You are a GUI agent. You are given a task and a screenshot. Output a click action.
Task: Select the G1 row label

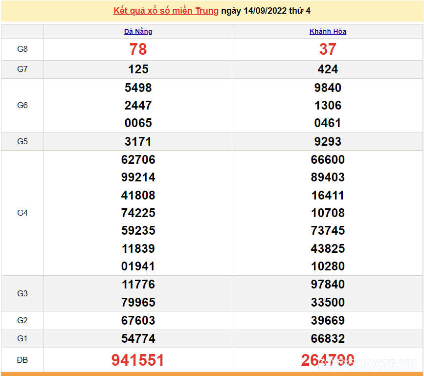point(22,338)
